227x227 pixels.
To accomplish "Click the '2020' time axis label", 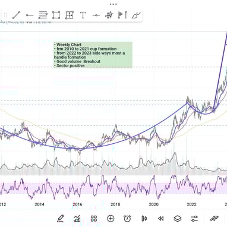I will point(153,204).
